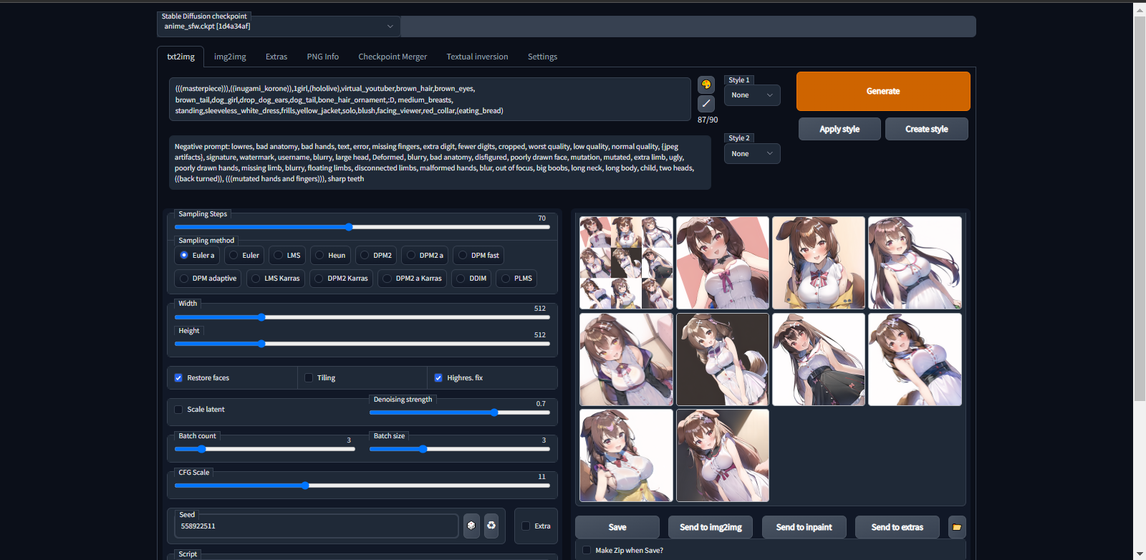Switch to the txt2img tab
This screenshot has height=560, width=1146.
click(180, 57)
